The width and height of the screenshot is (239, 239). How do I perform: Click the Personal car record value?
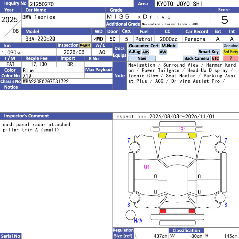click(196, 39)
